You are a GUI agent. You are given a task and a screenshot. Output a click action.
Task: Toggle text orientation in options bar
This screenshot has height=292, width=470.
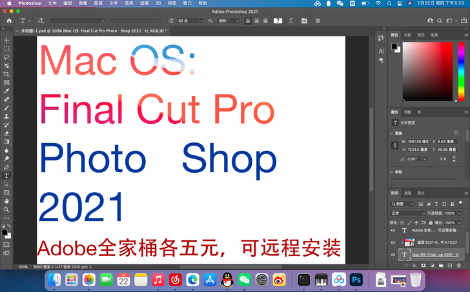[41, 21]
